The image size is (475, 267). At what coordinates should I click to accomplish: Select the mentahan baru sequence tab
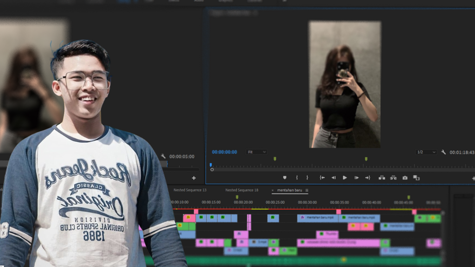(x=289, y=190)
